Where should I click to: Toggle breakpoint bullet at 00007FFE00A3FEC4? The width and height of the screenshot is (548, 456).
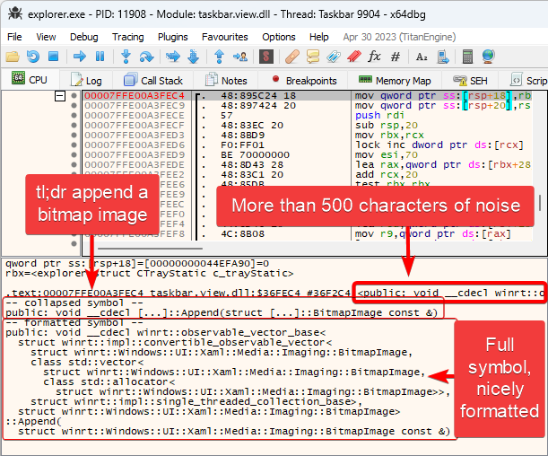click(x=74, y=95)
